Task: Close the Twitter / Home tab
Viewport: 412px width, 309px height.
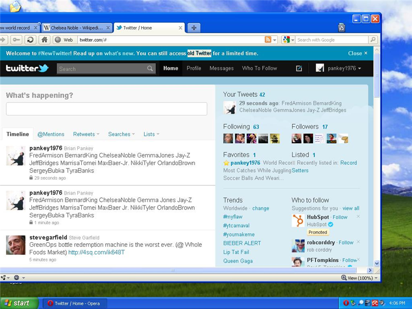Action: click(x=180, y=28)
